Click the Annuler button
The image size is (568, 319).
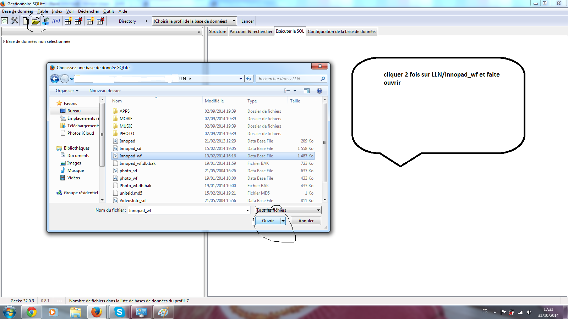[x=306, y=221]
